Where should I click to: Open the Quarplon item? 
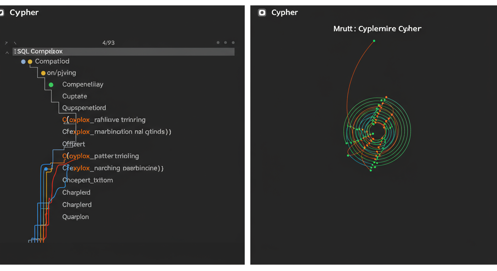pyautogui.click(x=75, y=217)
